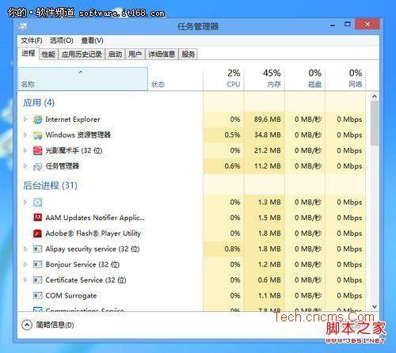Viewport: 396px width, 353px height.
Task: Click the scroll down arrow of the process list
Action: pyautogui.click(x=375, y=306)
